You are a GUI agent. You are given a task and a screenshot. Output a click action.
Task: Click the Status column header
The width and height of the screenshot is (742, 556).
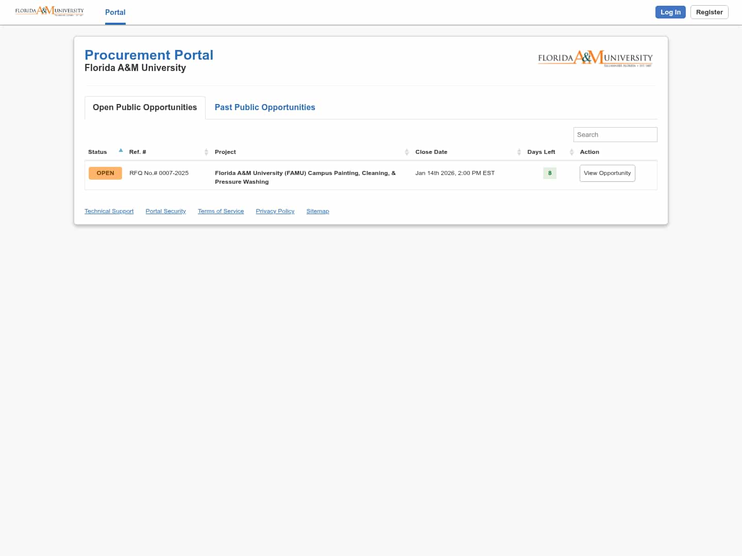97,152
